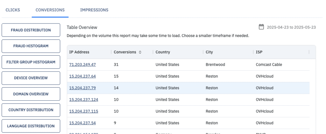
Task: View the Device Overview report
Action: (x=31, y=78)
